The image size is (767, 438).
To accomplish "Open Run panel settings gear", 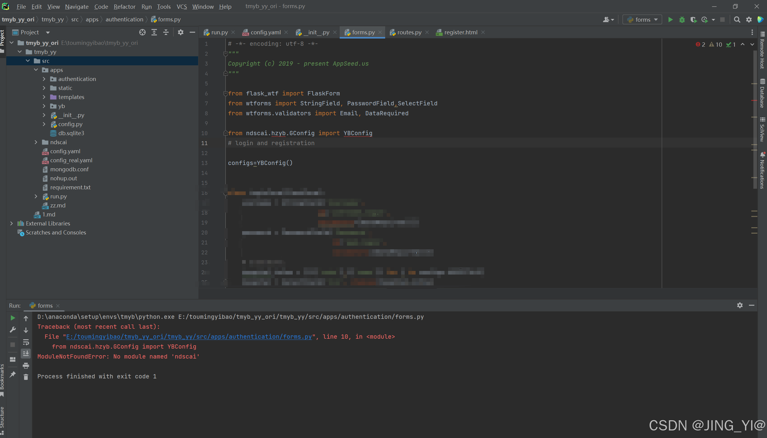I will (740, 305).
